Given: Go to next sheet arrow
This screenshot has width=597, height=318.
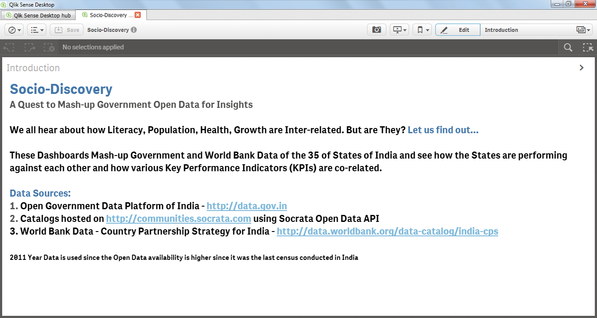Looking at the screenshot, I should tap(582, 68).
